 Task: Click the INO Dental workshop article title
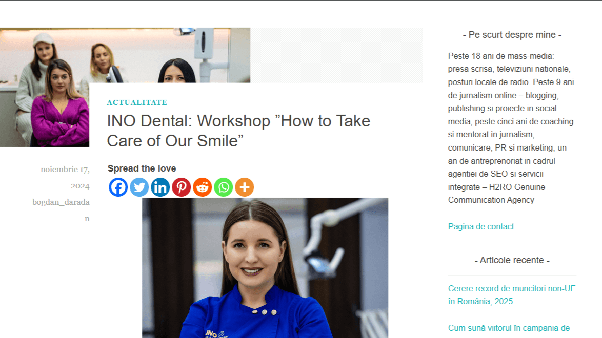[238, 131]
